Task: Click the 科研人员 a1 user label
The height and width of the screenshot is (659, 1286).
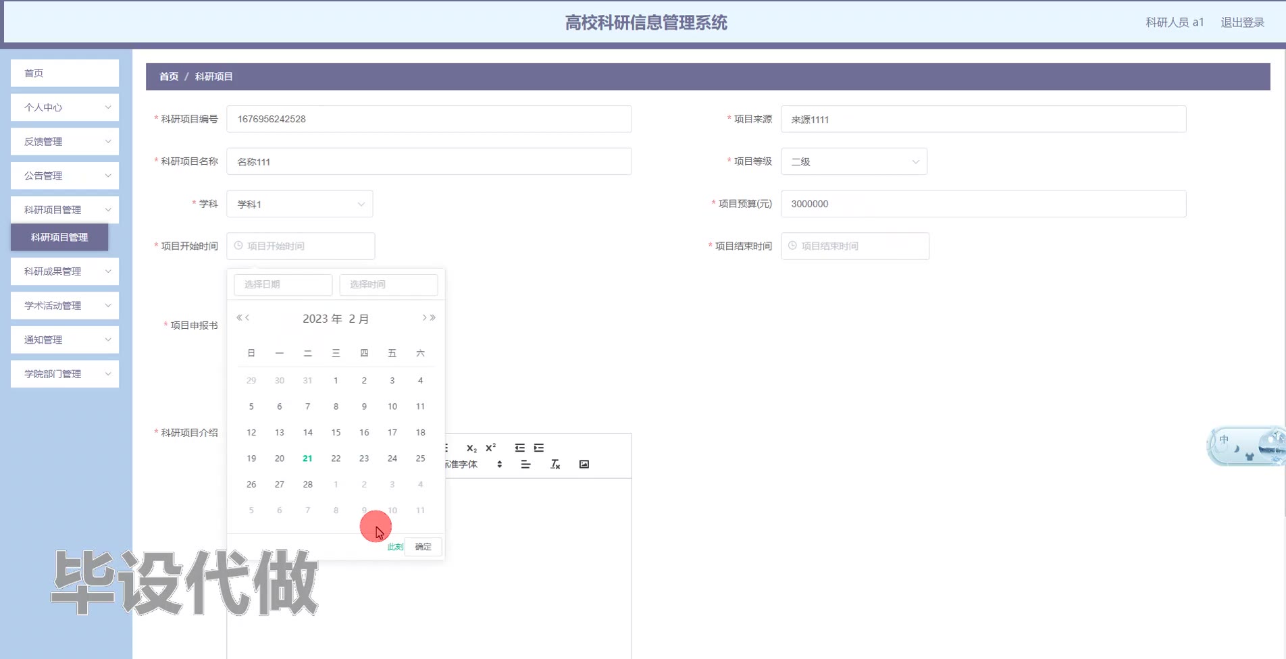Action: pos(1175,22)
